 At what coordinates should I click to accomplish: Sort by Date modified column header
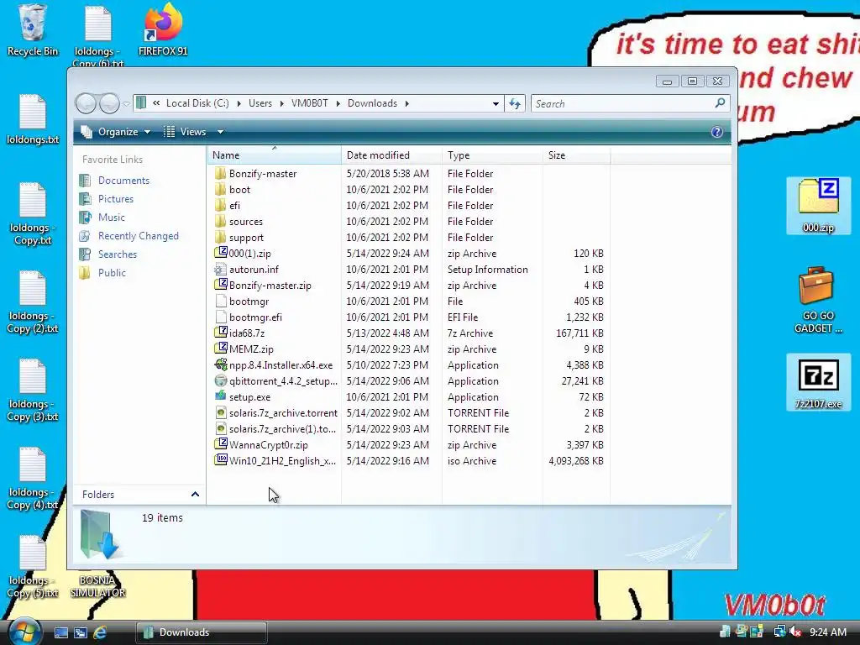coord(391,155)
